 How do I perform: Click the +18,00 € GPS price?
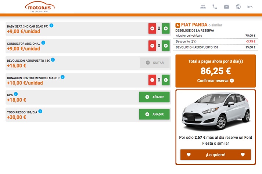point(17,100)
